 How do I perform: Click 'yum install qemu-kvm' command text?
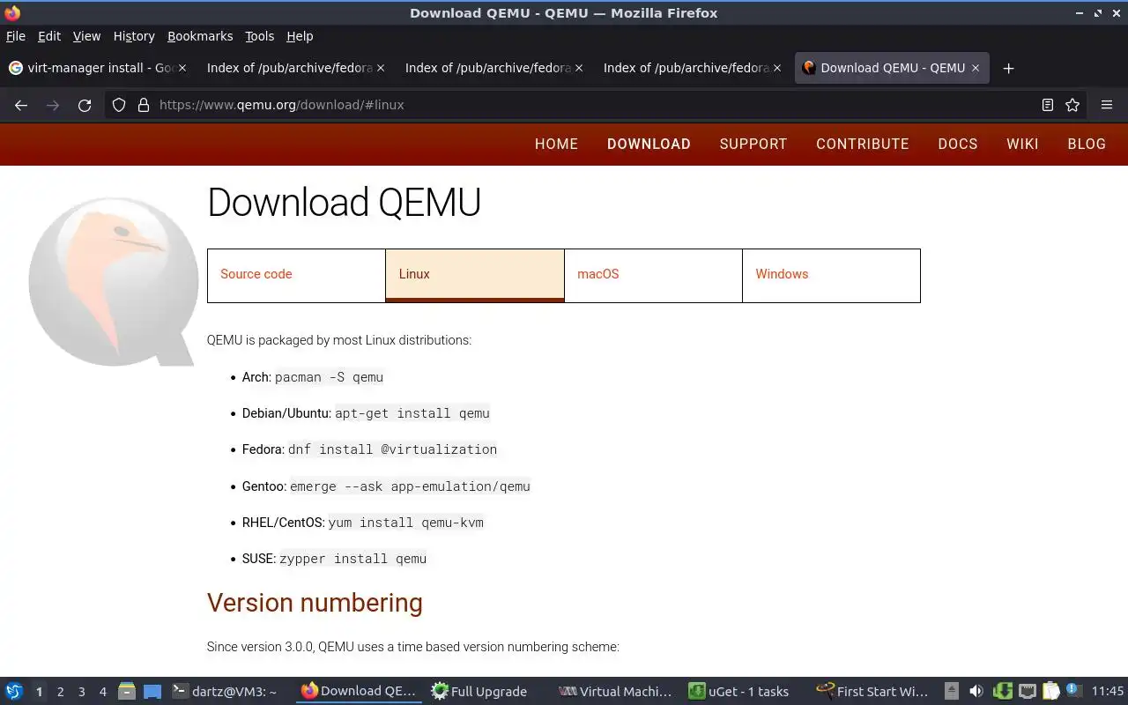(405, 523)
